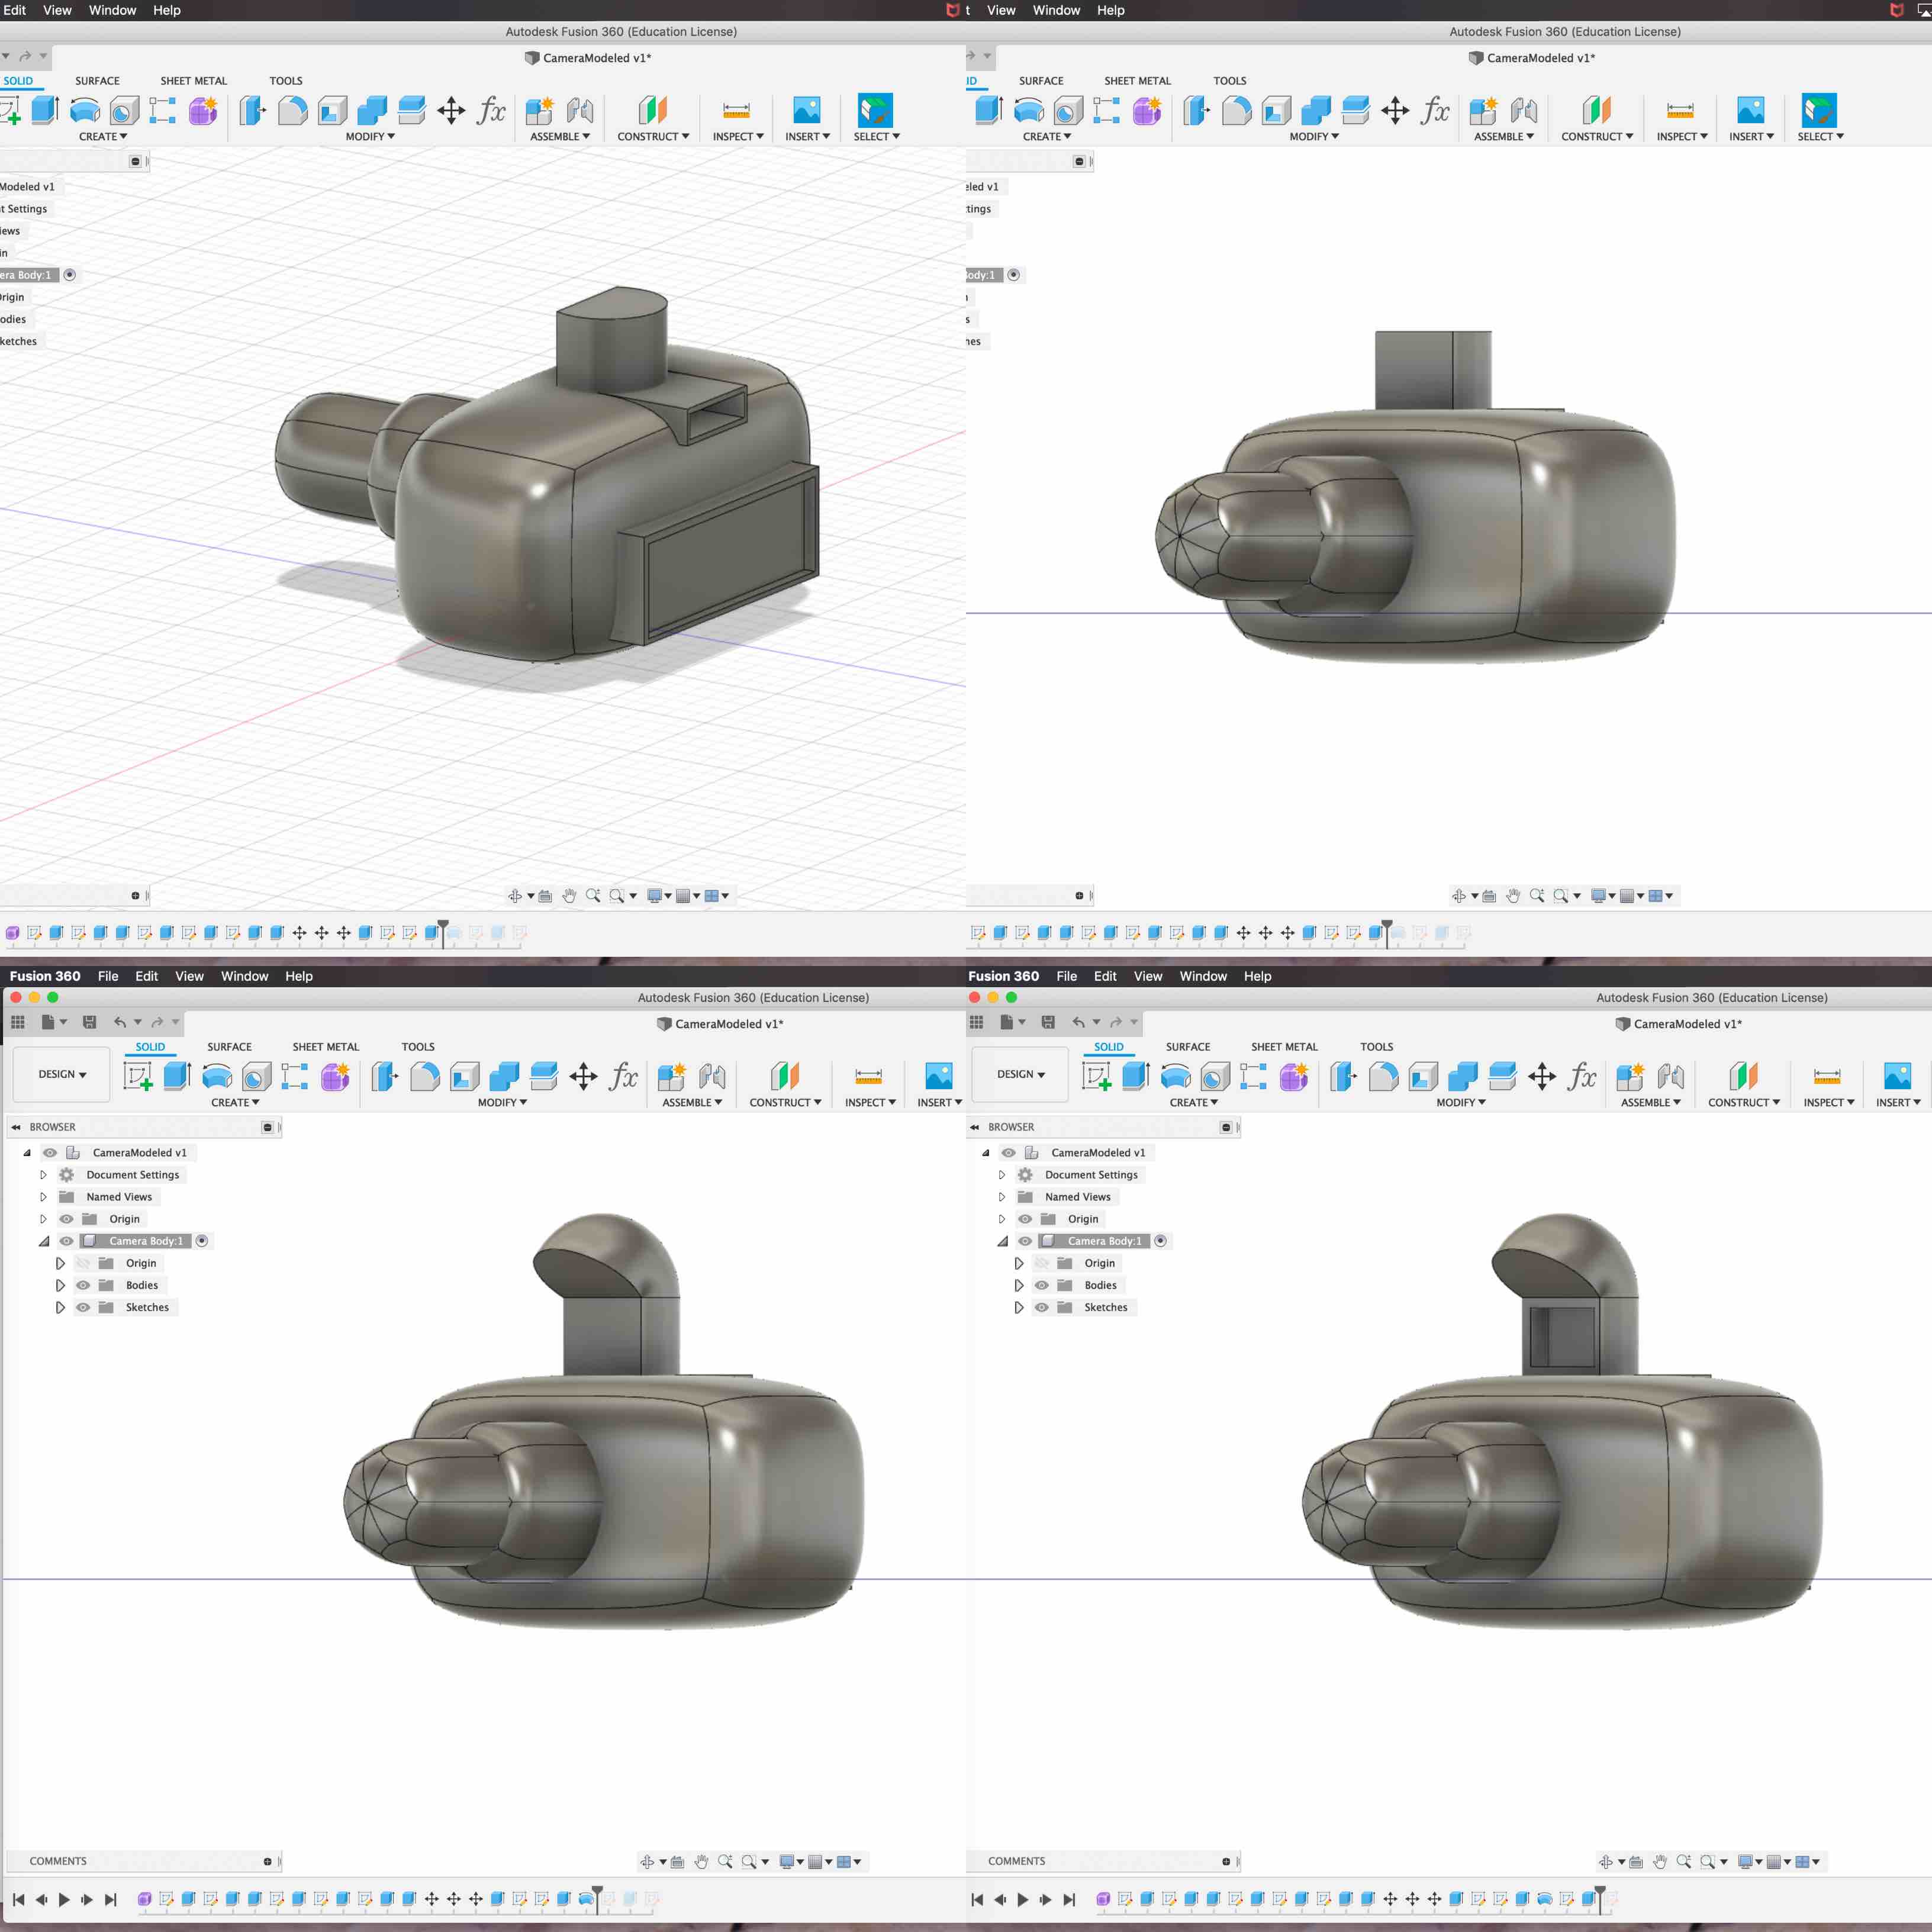Choose Extrude tool in lower-left window
The height and width of the screenshot is (1932, 1932).
(177, 1076)
